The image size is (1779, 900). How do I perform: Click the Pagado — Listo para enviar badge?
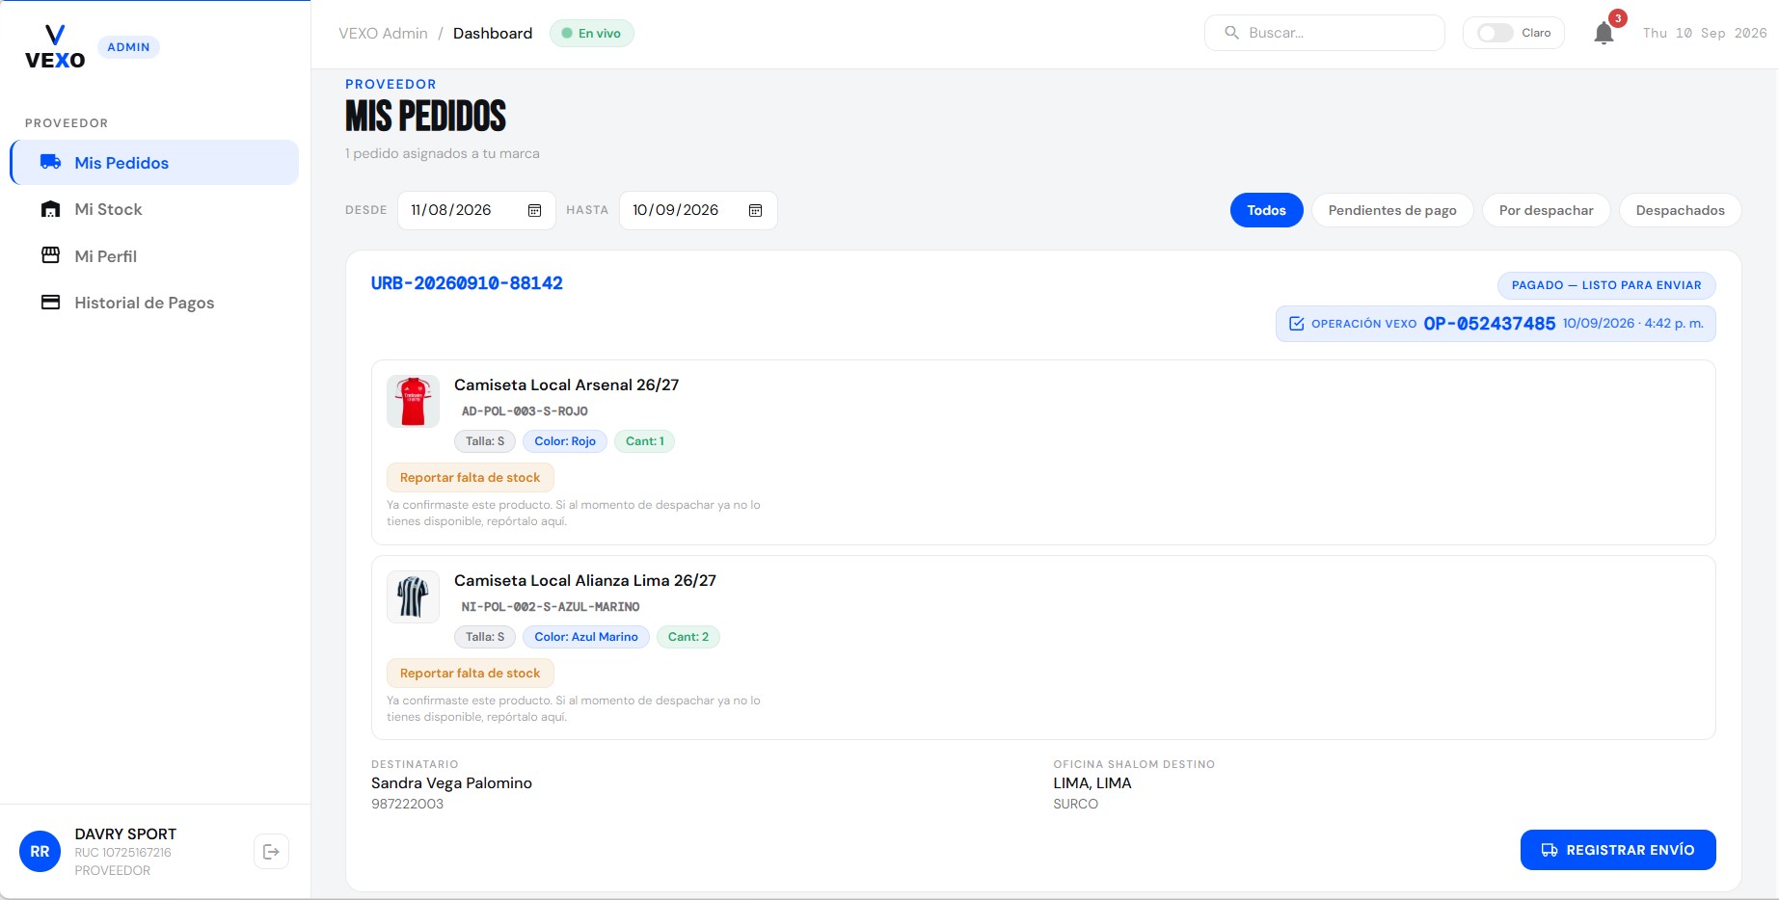pos(1606,285)
